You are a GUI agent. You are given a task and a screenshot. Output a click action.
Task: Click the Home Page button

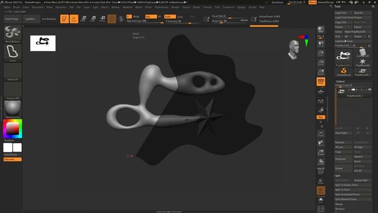pos(12,19)
